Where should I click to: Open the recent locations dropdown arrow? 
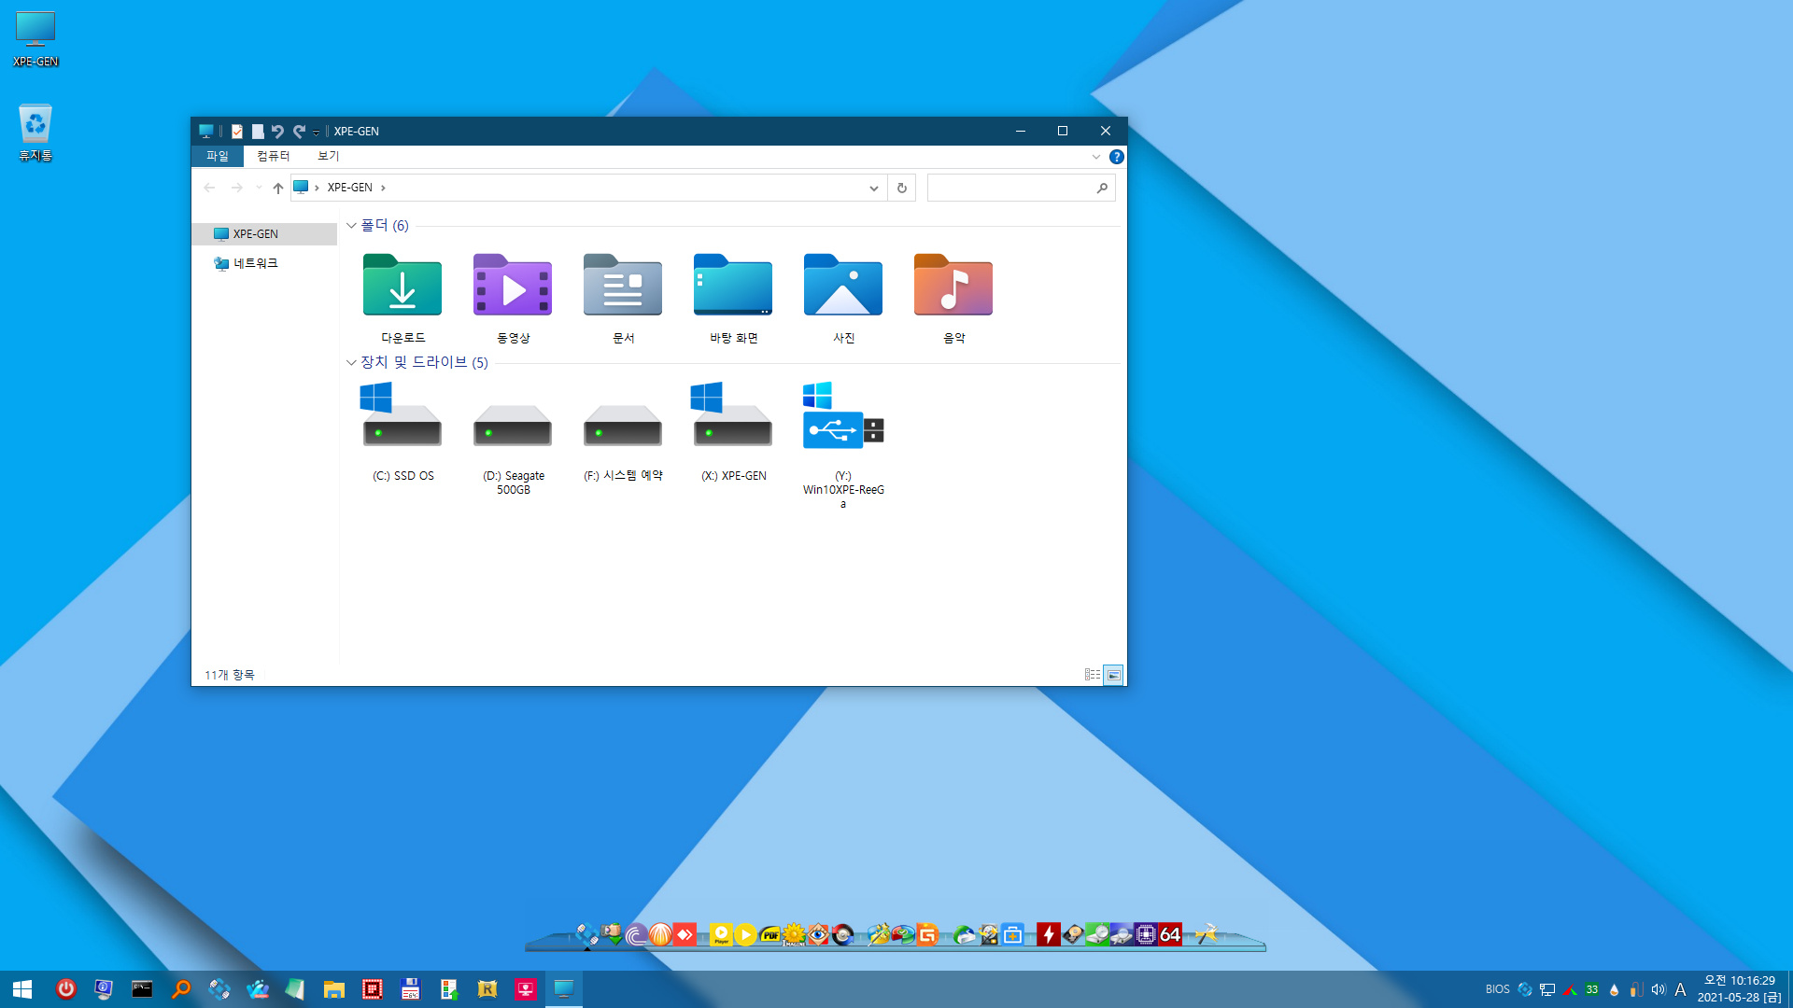(x=259, y=188)
